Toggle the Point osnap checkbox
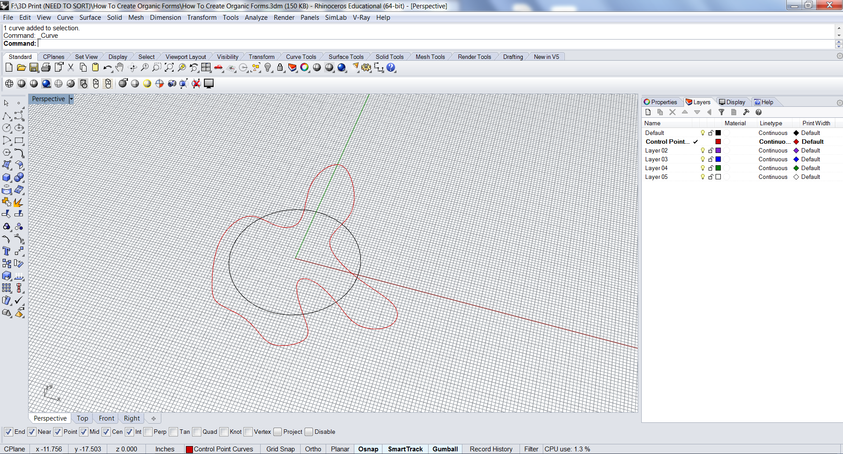 58,432
